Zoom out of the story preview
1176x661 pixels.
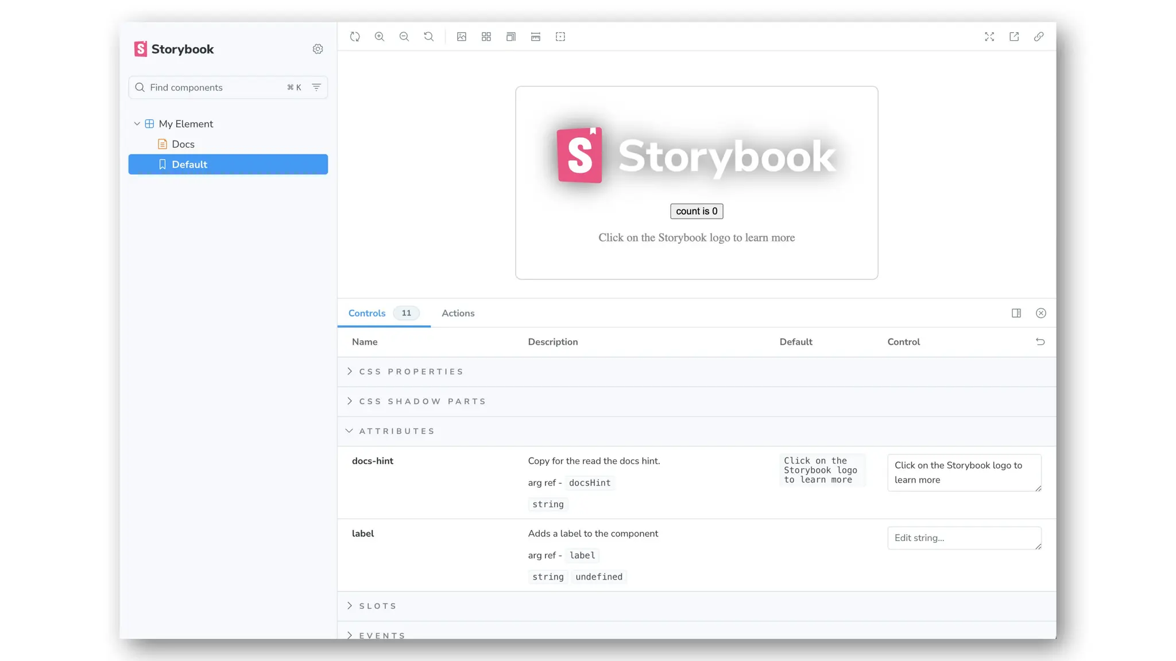tap(404, 37)
